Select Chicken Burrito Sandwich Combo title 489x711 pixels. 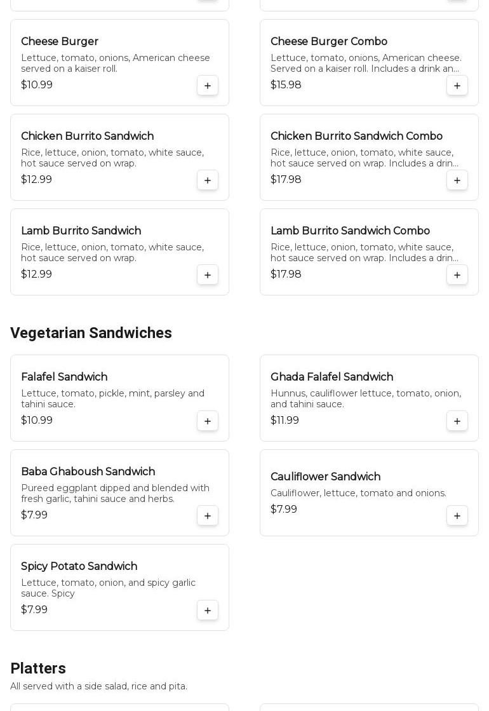tap(356, 137)
